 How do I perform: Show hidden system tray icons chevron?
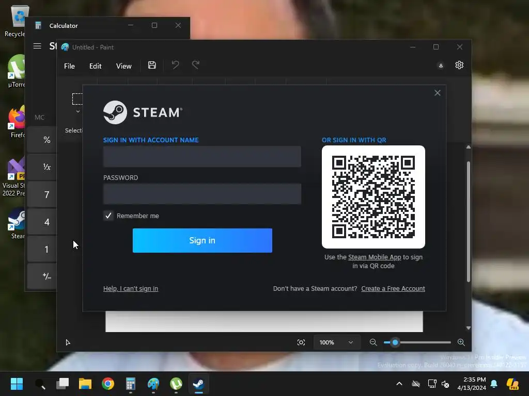(x=399, y=384)
